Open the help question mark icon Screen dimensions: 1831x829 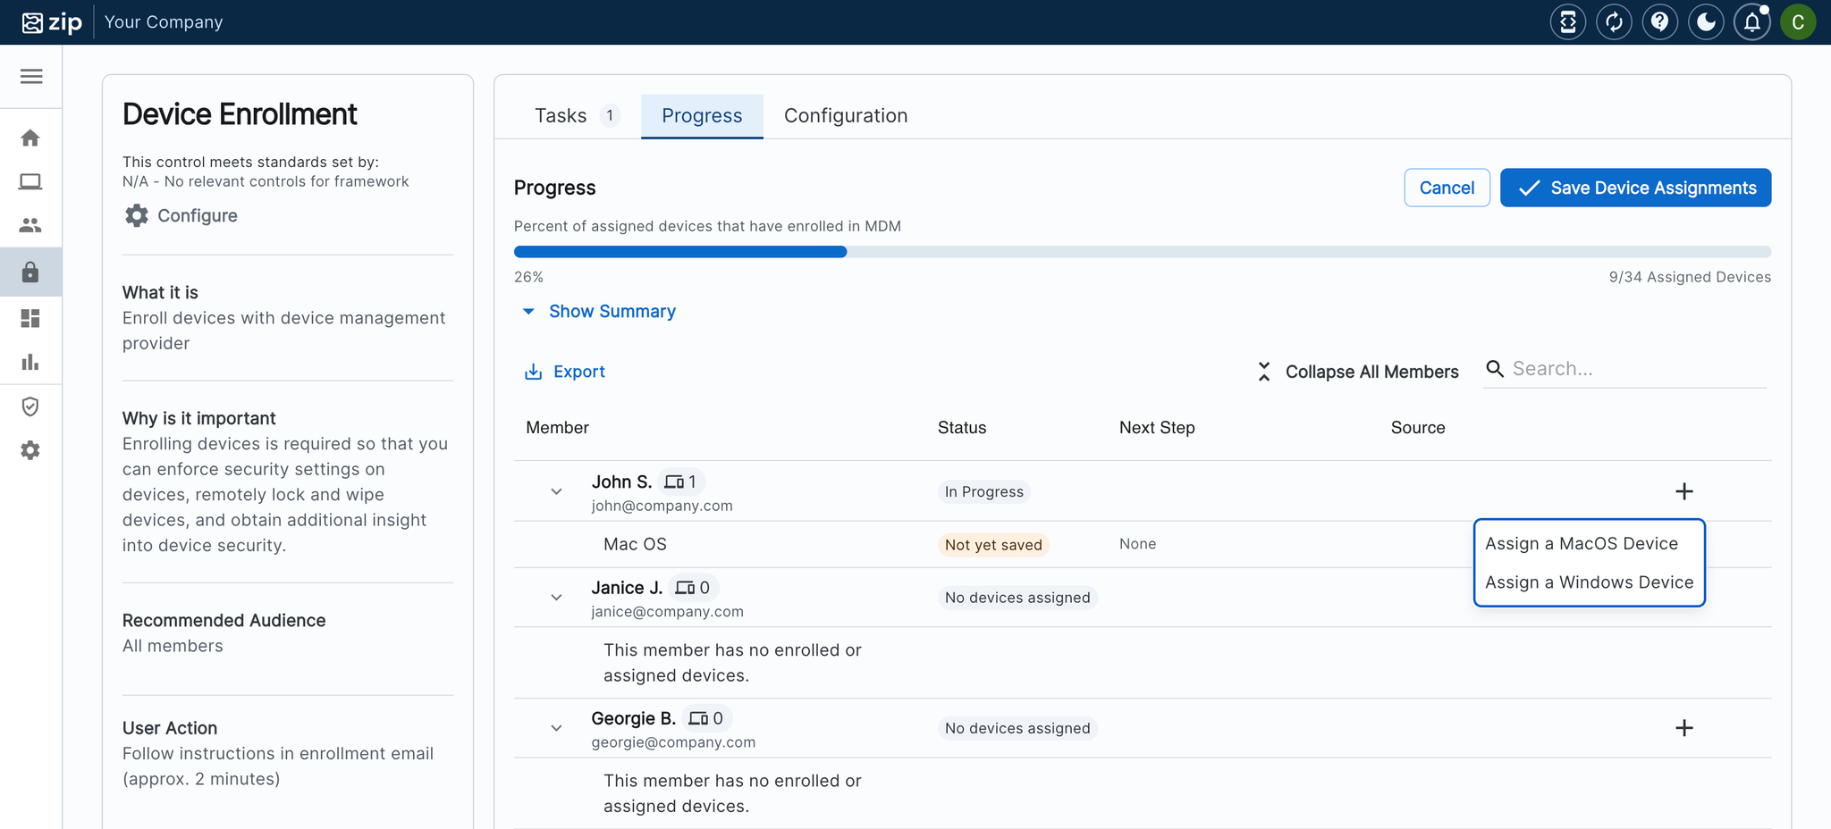(x=1659, y=22)
